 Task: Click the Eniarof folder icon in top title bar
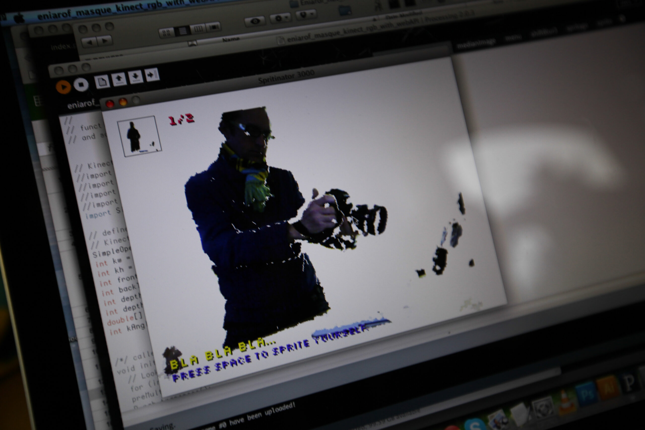coord(294,4)
